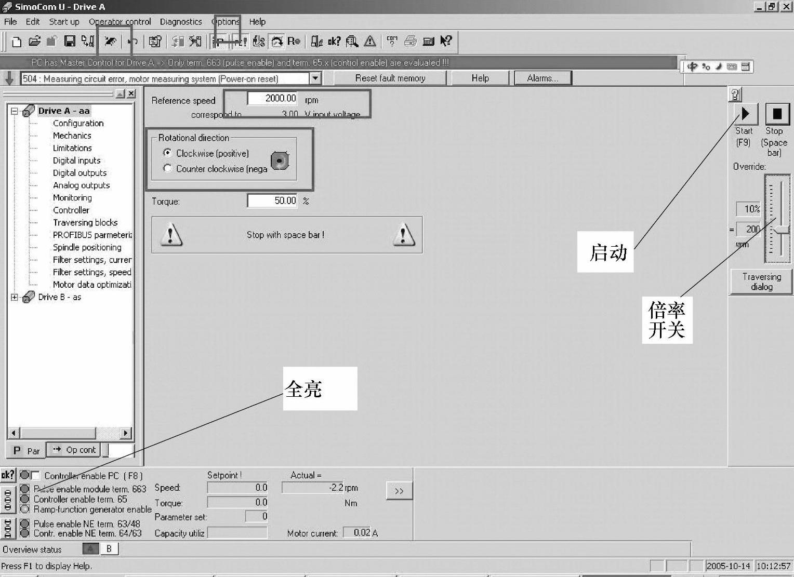Select Monitoring in the drive tree
This screenshot has width=794, height=577.
click(72, 197)
